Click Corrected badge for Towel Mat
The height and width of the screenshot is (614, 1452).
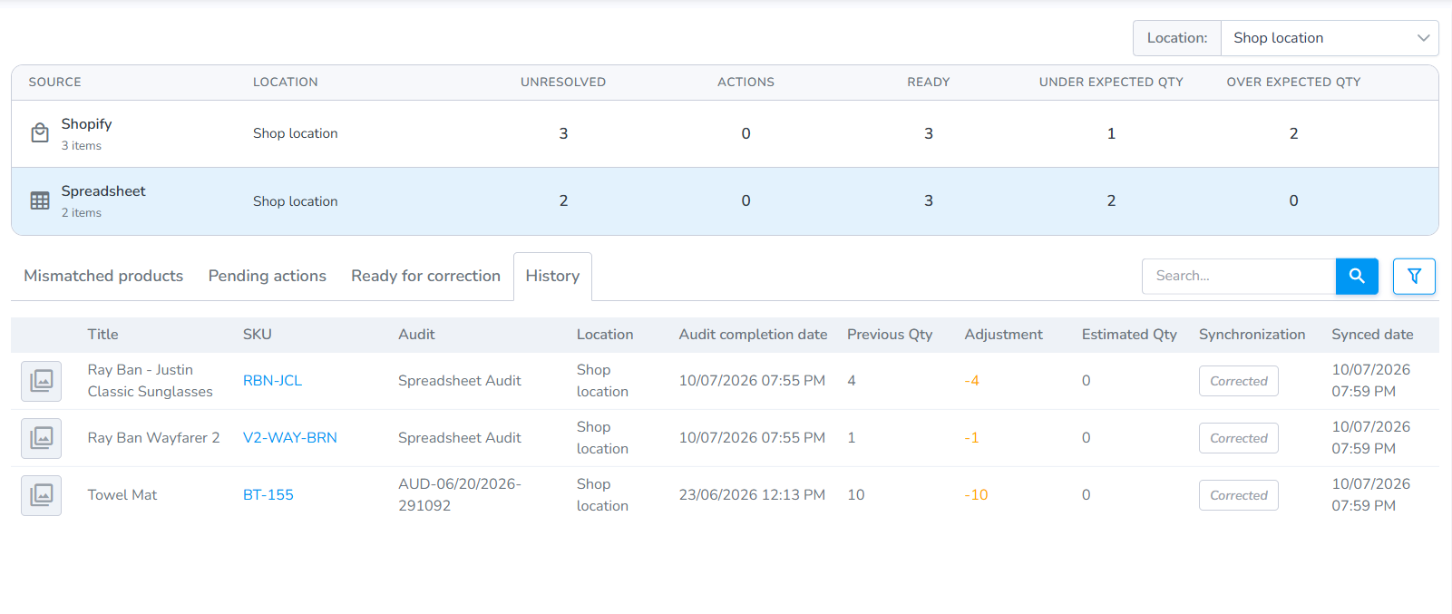coord(1239,495)
